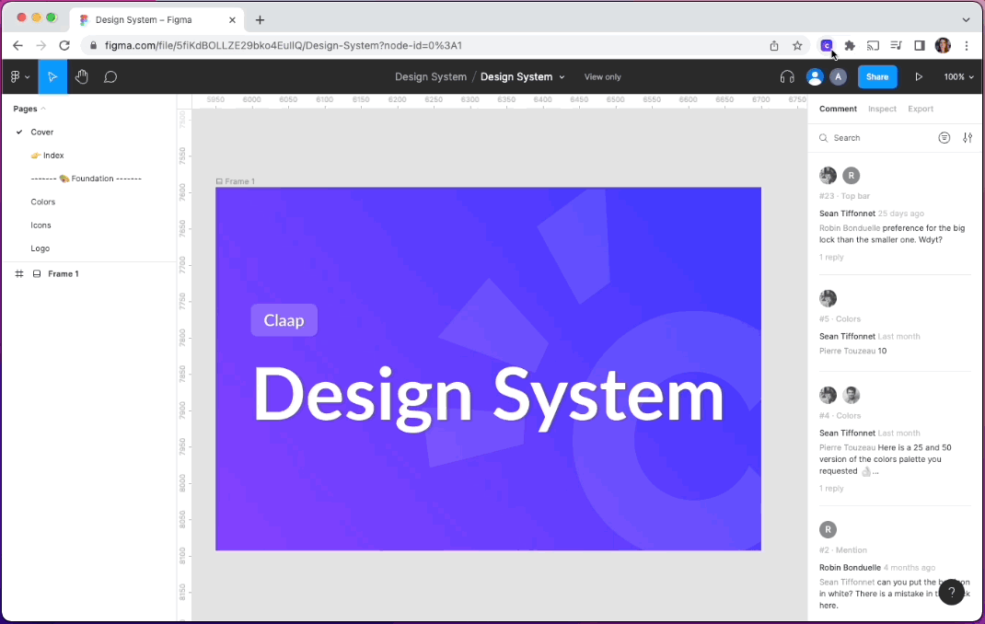The image size is (985, 624).
Task: Click the Share button
Action: click(877, 76)
